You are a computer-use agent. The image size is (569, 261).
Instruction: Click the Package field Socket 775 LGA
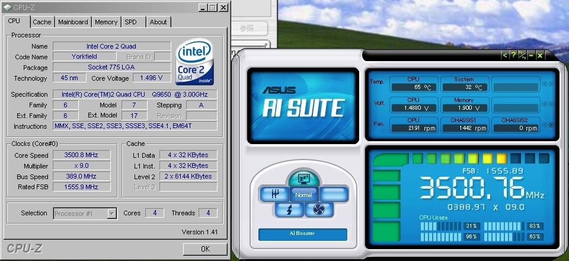coord(112,67)
